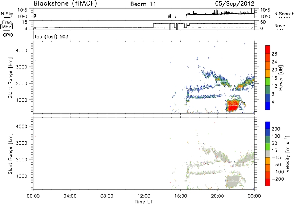
Task: Click the '12:00' time axis tick label
Action: (144, 196)
